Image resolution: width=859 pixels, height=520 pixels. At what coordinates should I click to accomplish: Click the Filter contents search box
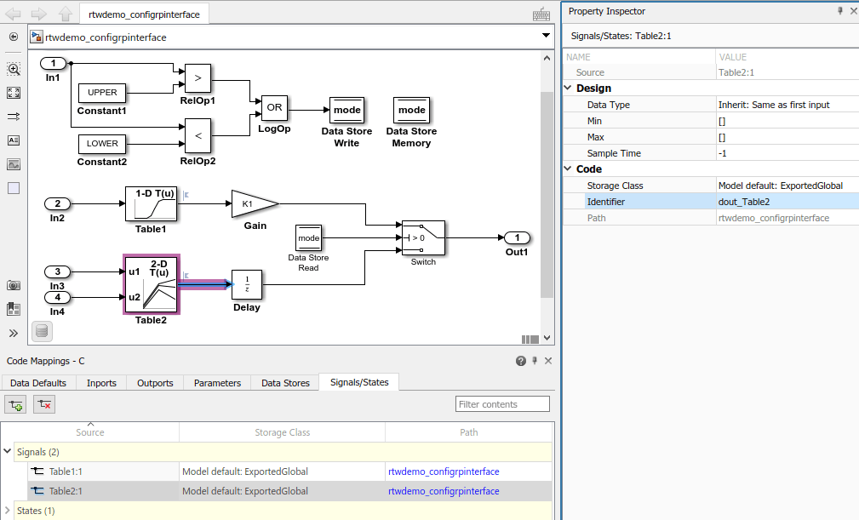pyautogui.click(x=502, y=403)
